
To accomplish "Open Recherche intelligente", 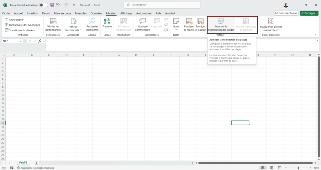I will coord(92,24).
